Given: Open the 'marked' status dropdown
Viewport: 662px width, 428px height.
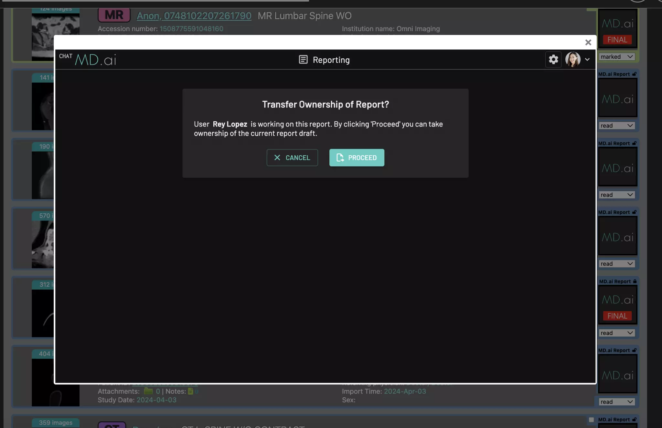Looking at the screenshot, I should pyautogui.click(x=616, y=57).
